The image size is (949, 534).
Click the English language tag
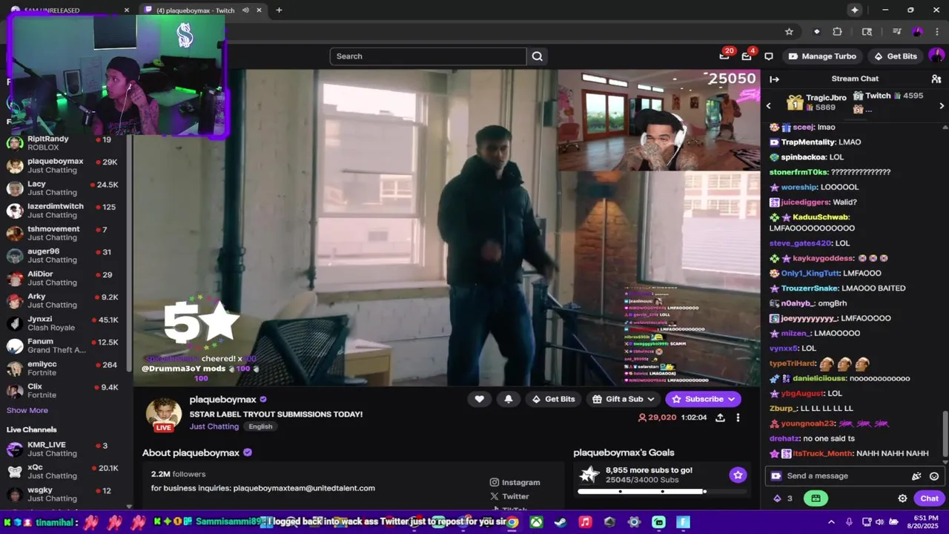(x=260, y=426)
